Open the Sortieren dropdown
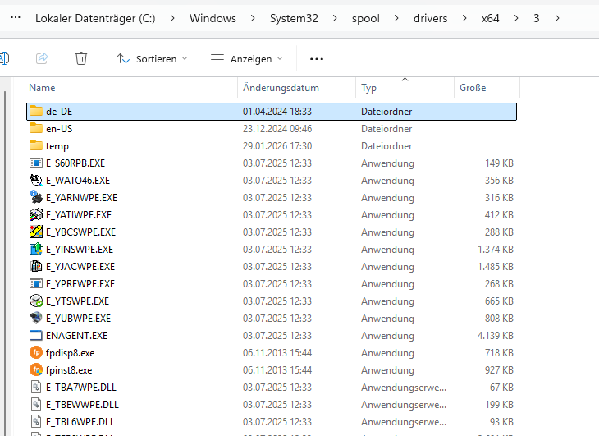 [152, 59]
